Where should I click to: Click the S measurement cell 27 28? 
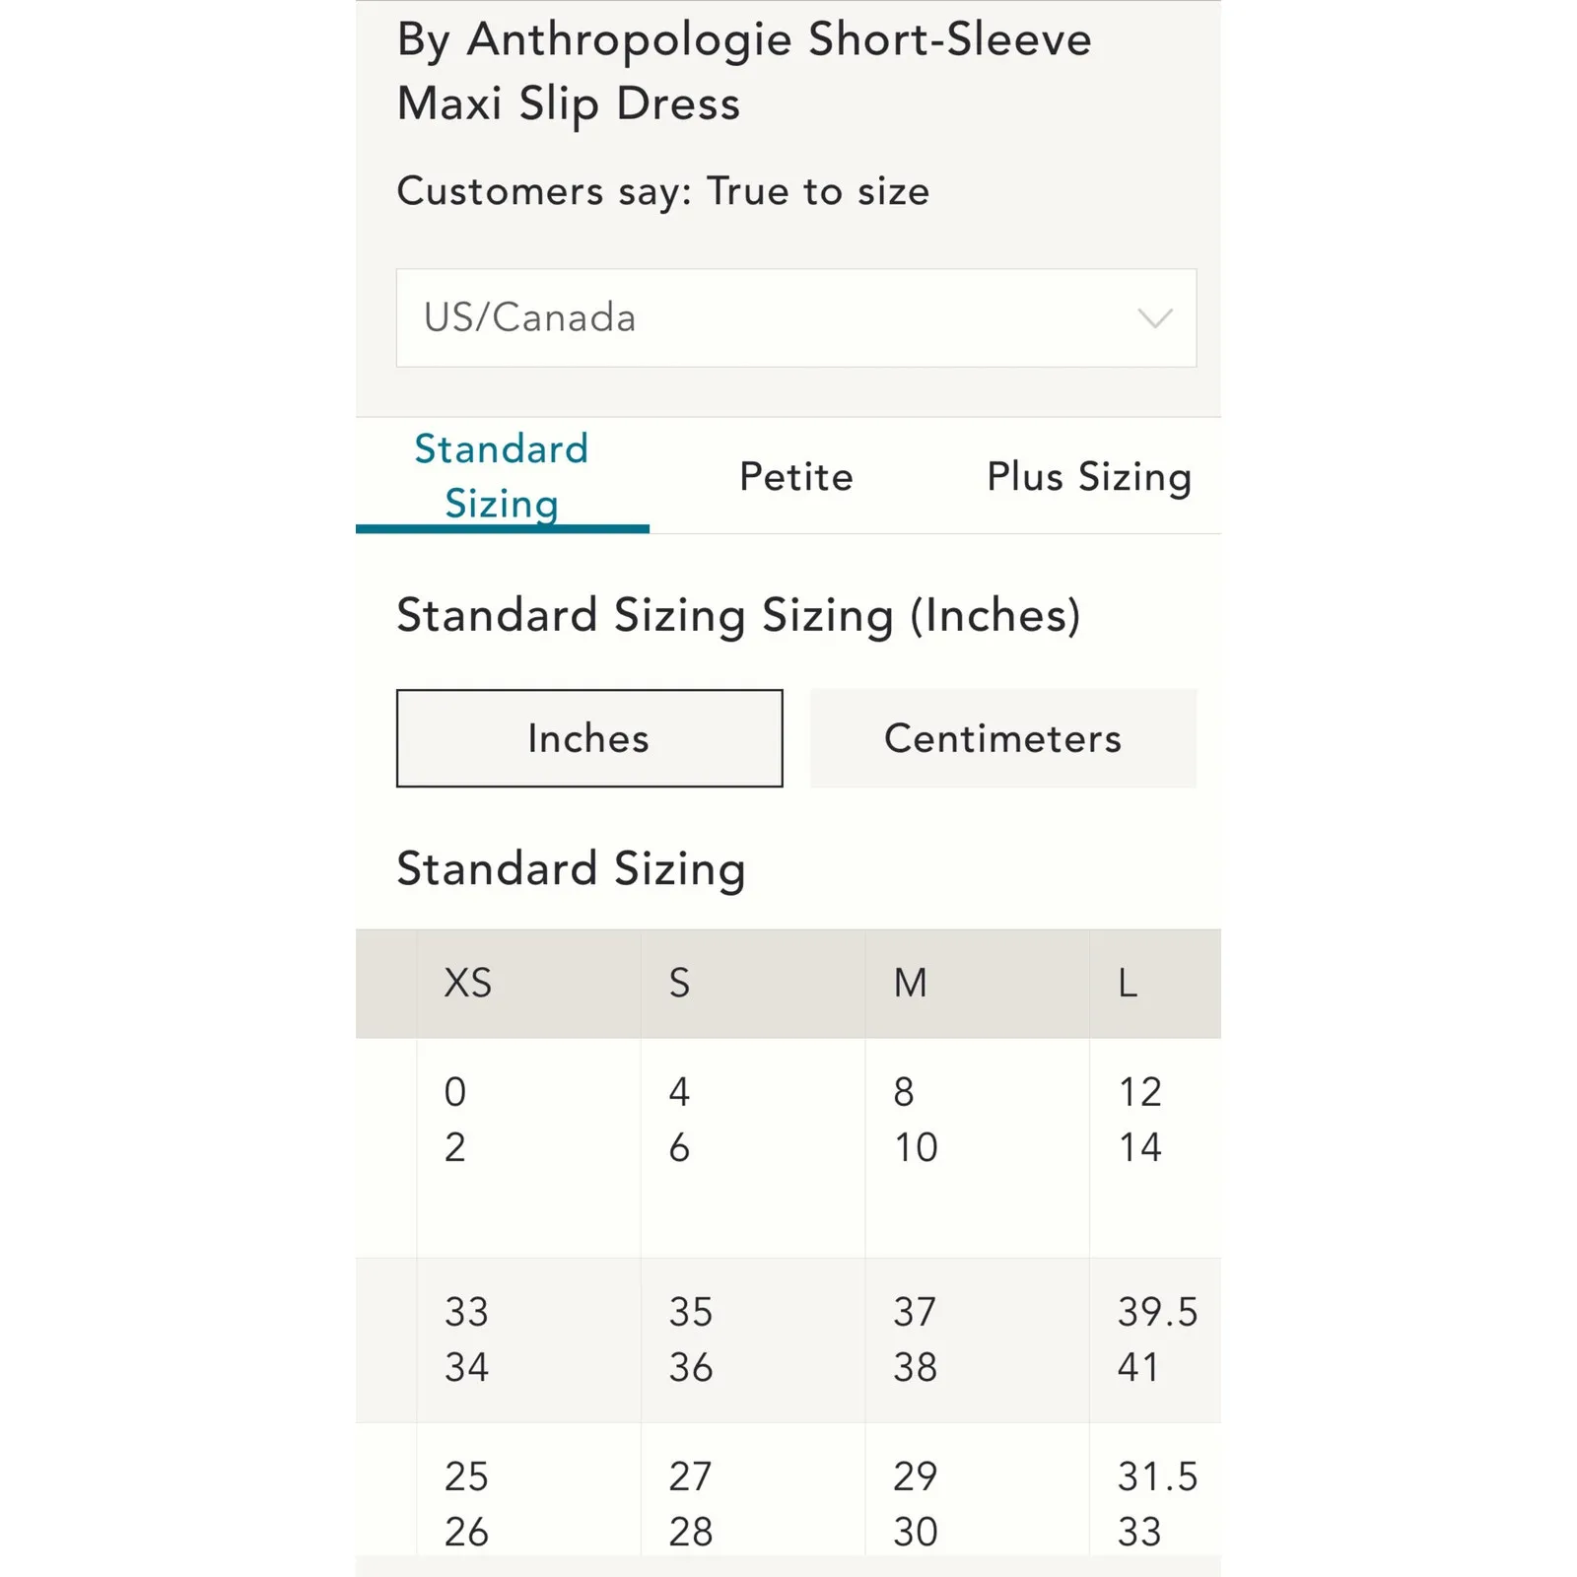click(690, 1504)
